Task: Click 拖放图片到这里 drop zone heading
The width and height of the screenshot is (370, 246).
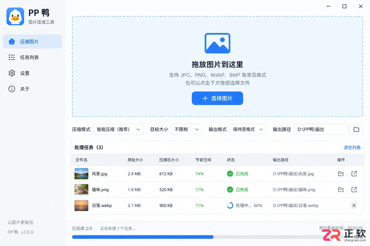Action: (x=217, y=64)
